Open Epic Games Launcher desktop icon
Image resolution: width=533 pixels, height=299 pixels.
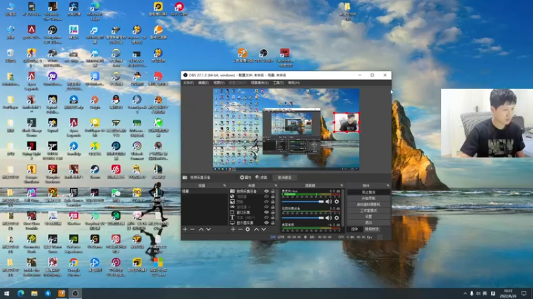pyautogui.click(x=73, y=197)
